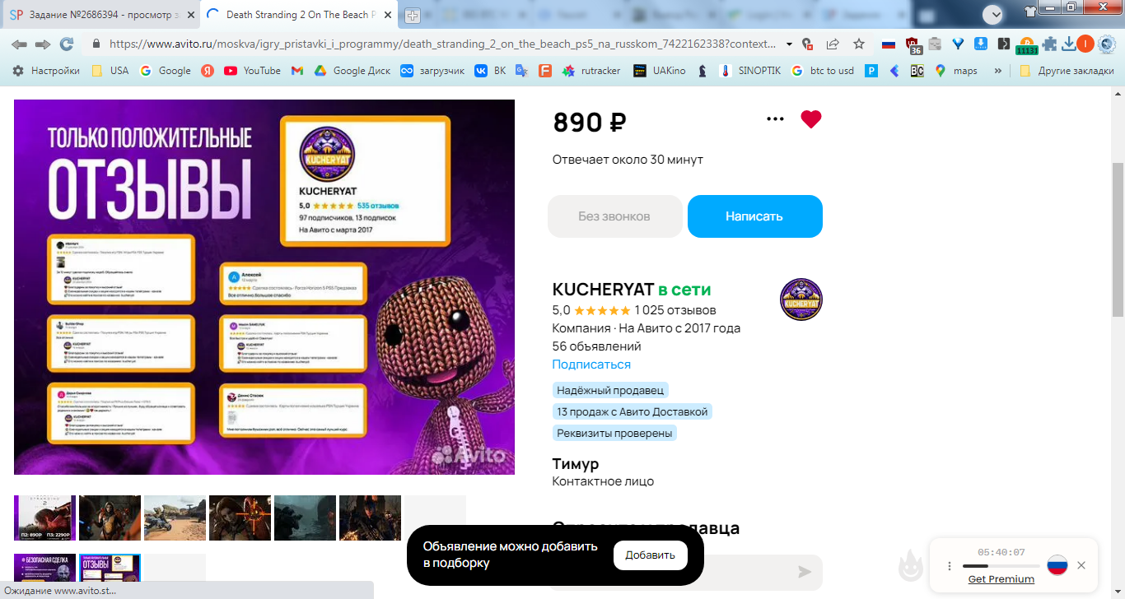Screen dimensions: 1125x599
Task: Open the Gmail bookmark icon
Action: (297, 71)
